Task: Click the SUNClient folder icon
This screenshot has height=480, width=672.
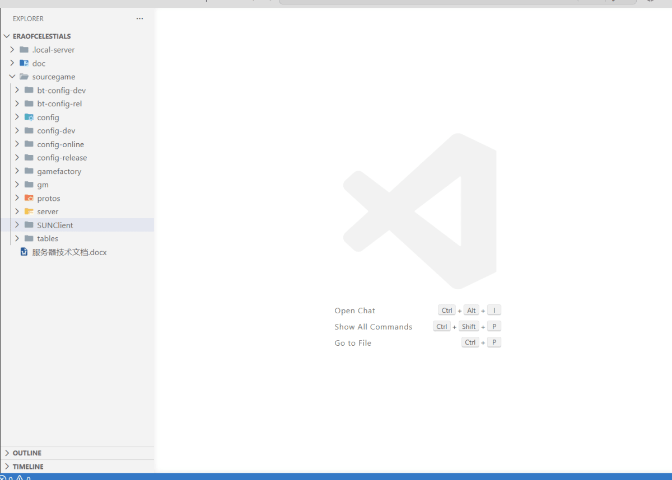Action: pos(29,225)
